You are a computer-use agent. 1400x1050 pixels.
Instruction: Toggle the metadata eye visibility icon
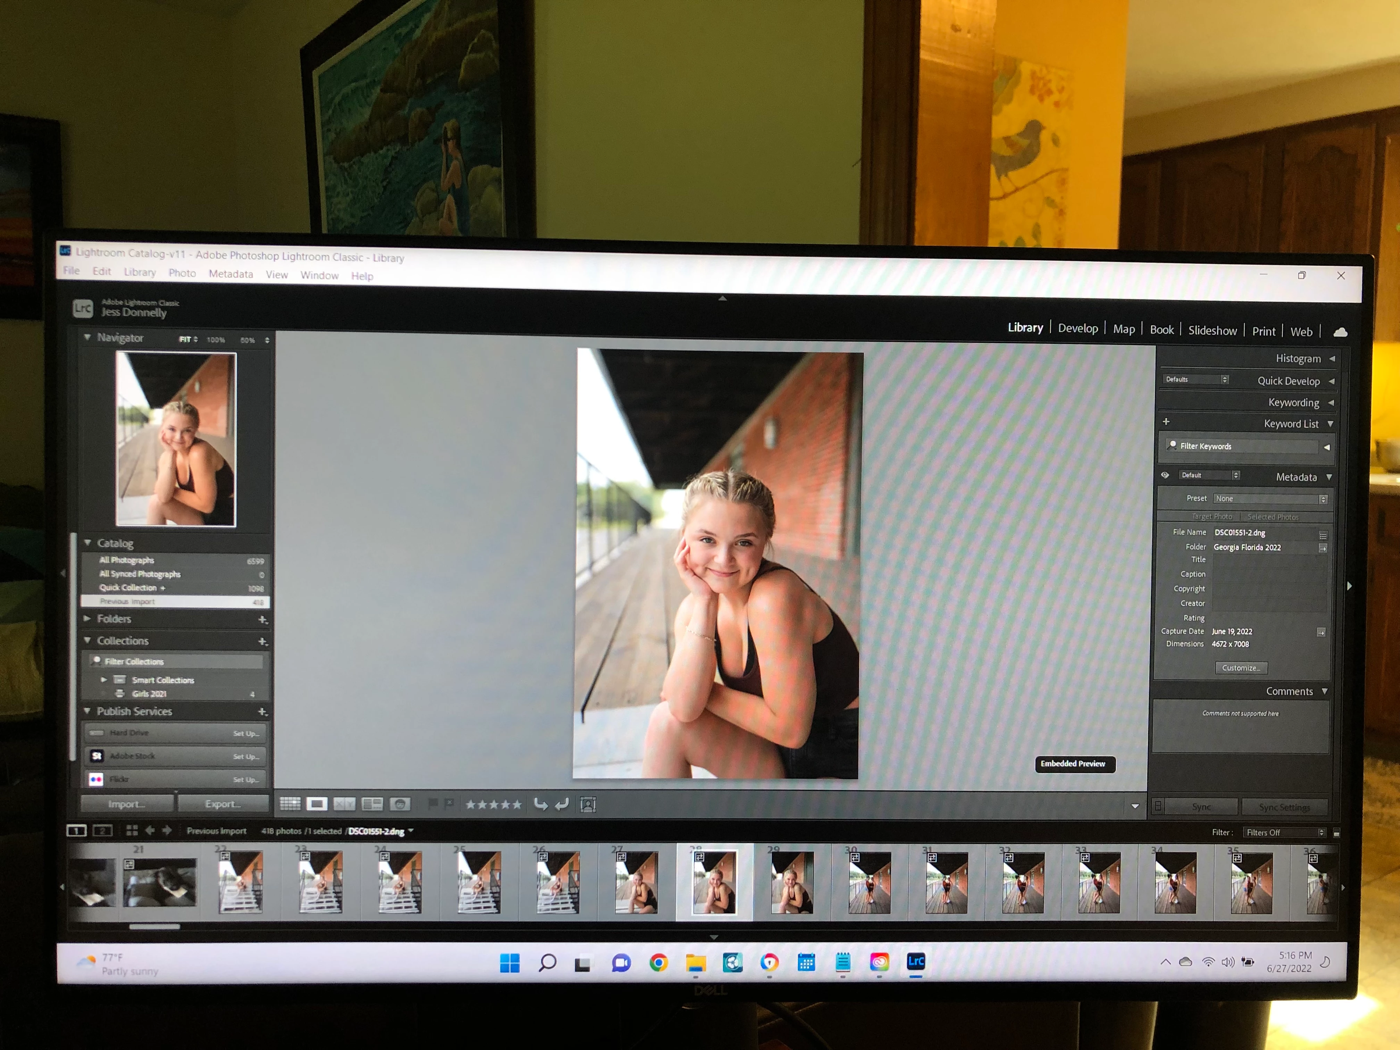1165,475
